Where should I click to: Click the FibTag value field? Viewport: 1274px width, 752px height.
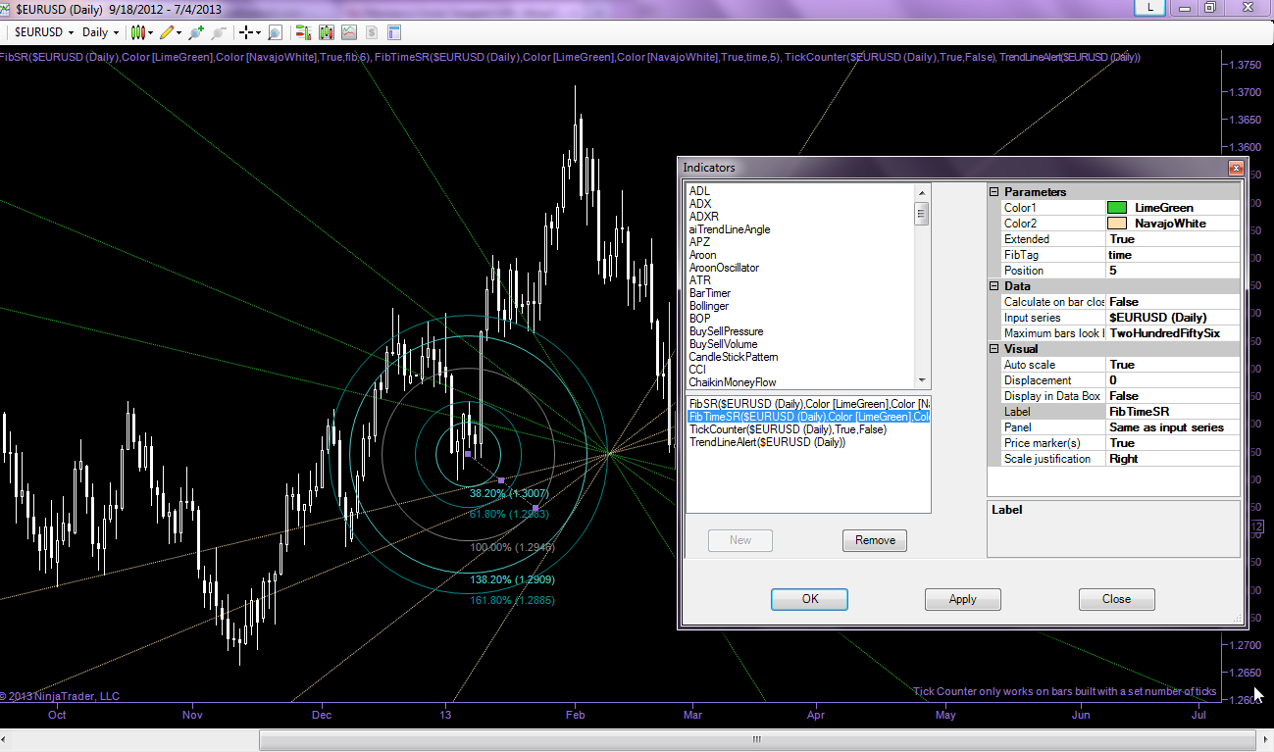[1172, 255]
